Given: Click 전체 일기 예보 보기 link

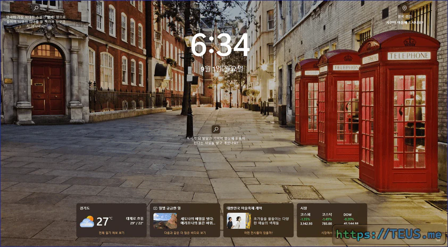Looking at the screenshot, I should coord(111,233).
